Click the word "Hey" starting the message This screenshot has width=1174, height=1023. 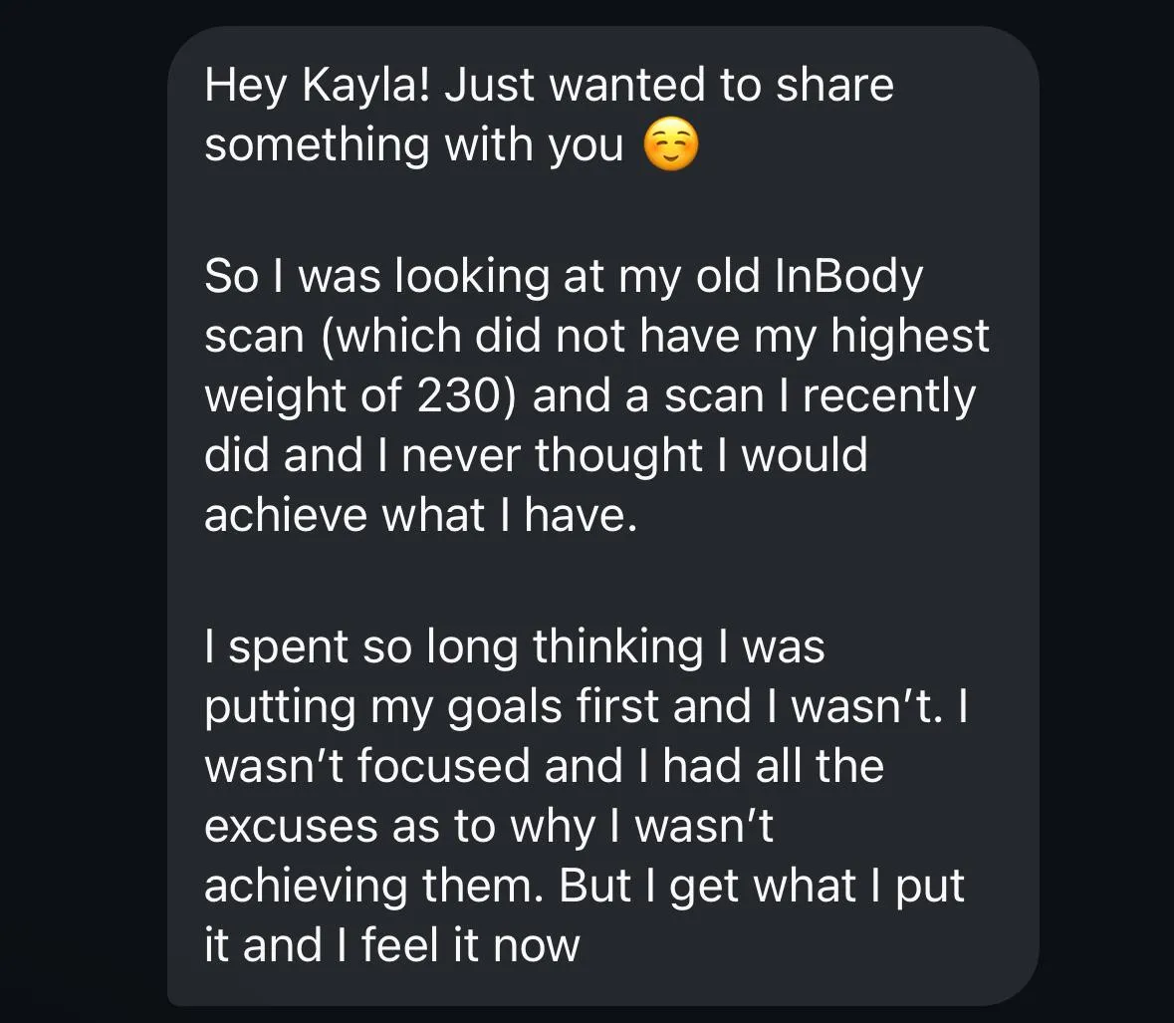point(246,85)
